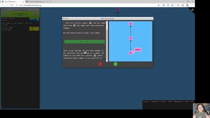Click the favorite star in address bar

point(158,5)
